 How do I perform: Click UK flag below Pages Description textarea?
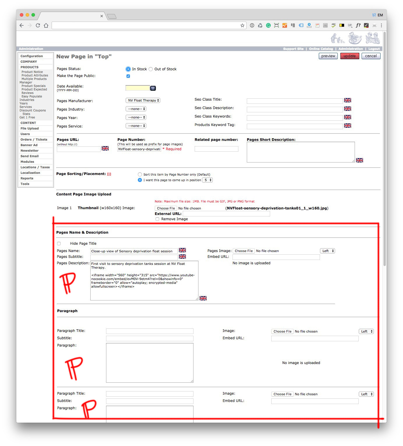pyautogui.click(x=203, y=298)
